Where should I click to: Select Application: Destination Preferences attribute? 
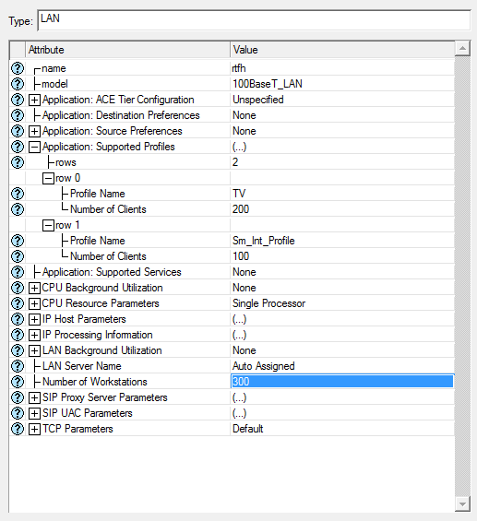tap(121, 115)
